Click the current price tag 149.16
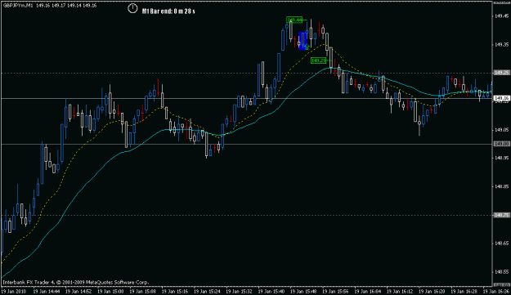 pos(501,98)
